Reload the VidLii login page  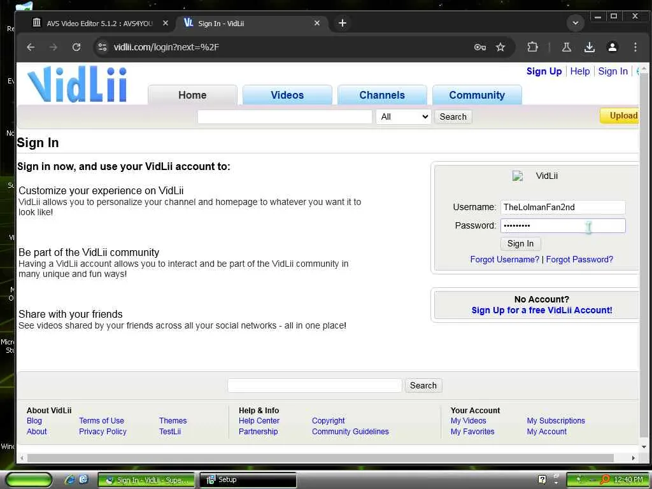coord(76,47)
